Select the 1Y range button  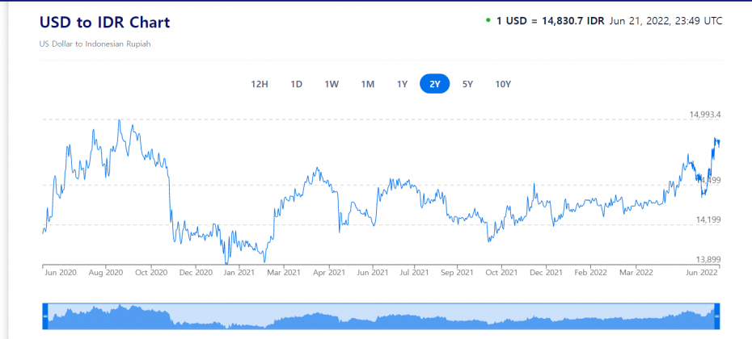click(402, 84)
